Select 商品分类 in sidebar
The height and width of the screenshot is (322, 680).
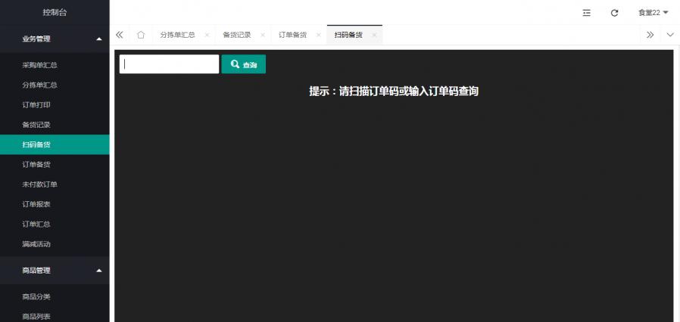36,296
